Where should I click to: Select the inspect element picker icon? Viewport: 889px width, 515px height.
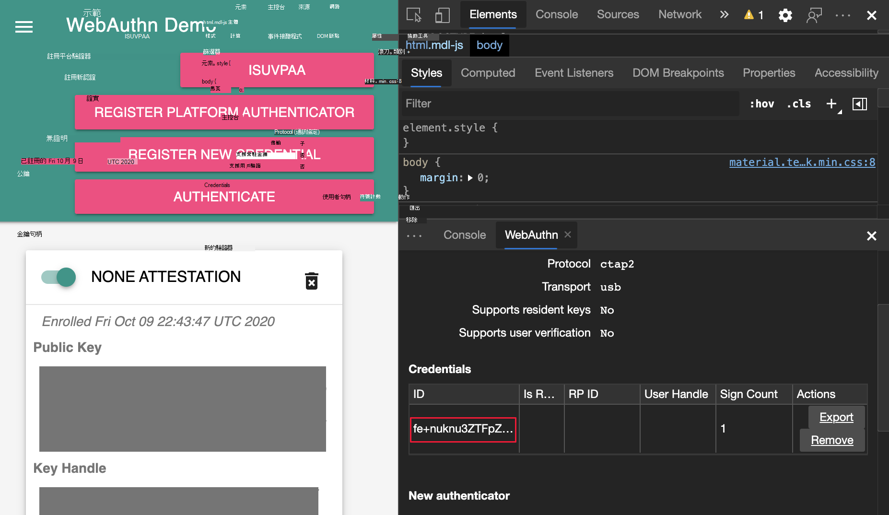tap(414, 15)
